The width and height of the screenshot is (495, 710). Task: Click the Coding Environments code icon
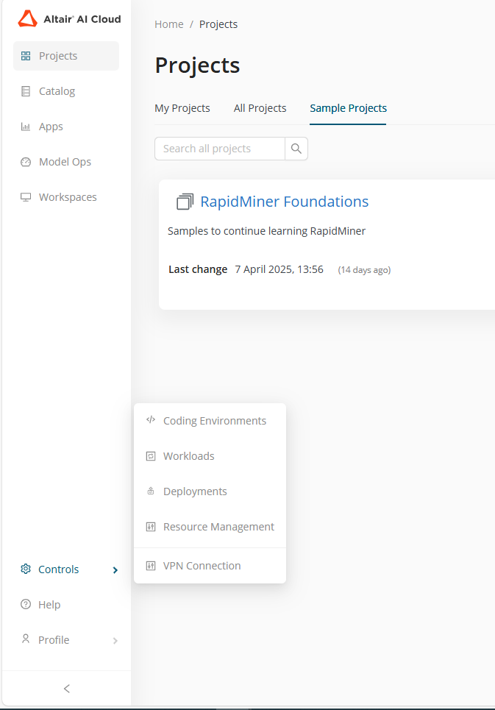(151, 420)
